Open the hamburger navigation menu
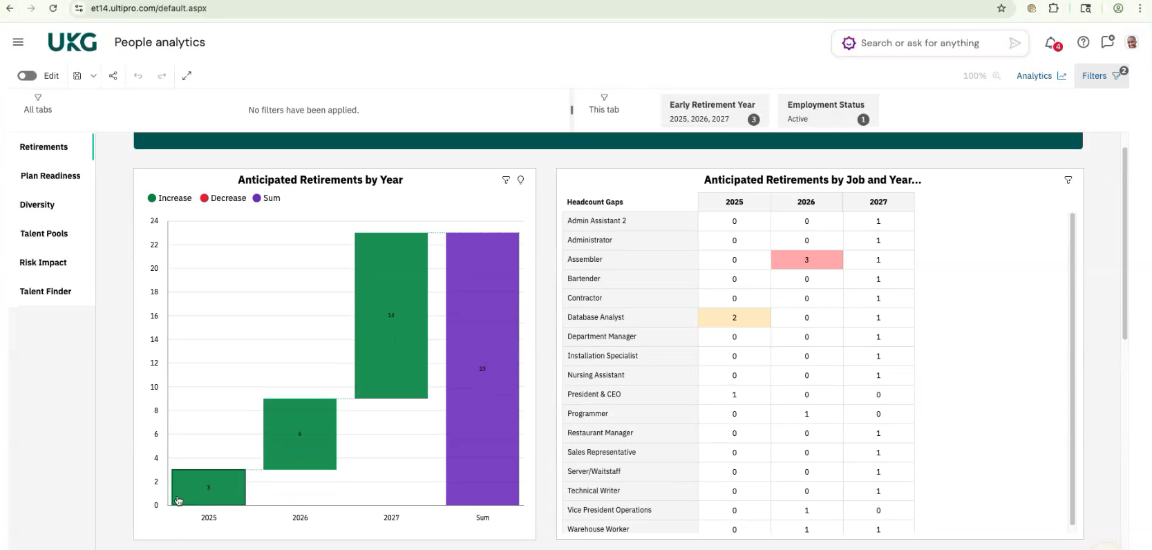1152x550 pixels. (x=18, y=42)
